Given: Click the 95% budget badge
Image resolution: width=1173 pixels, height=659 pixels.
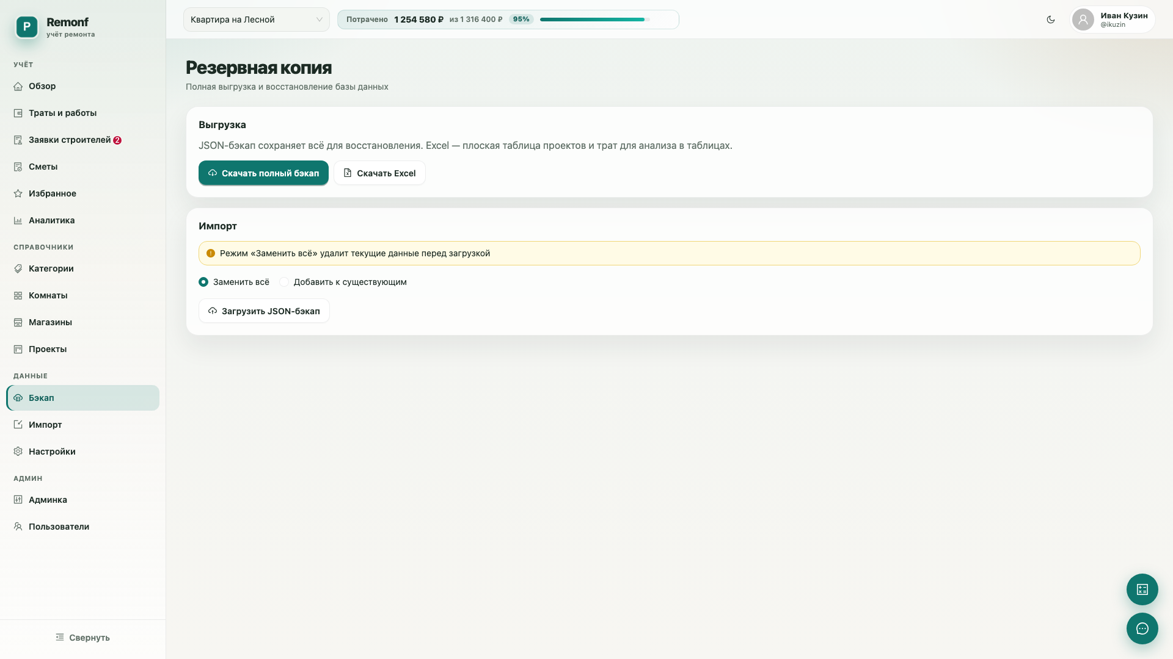Looking at the screenshot, I should (521, 20).
